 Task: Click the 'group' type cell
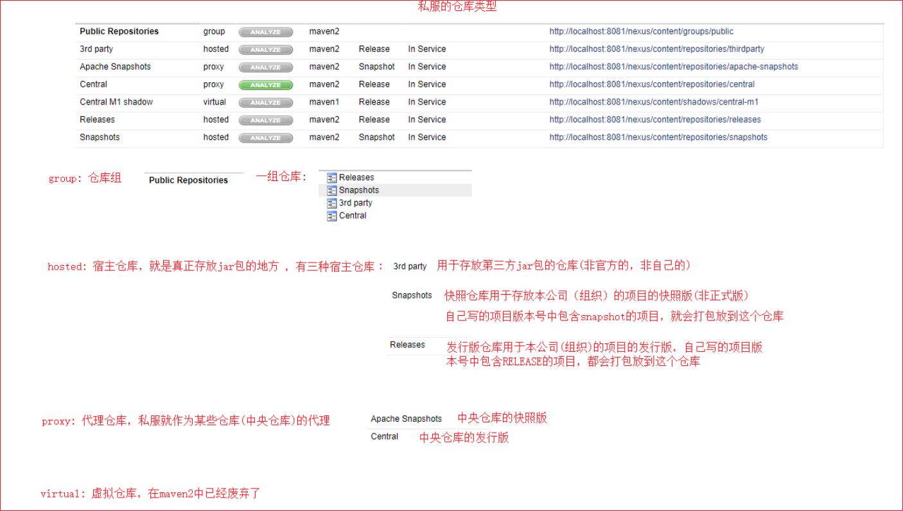214,31
